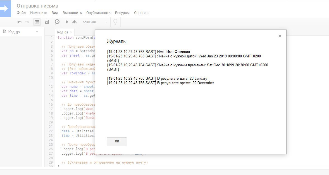The height and width of the screenshot is (175, 329).
Task: Select the sendForm function dropdown
Action: click(x=95, y=22)
